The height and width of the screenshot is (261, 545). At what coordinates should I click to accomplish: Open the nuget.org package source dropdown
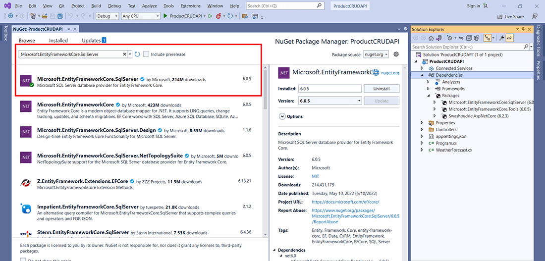coord(376,54)
